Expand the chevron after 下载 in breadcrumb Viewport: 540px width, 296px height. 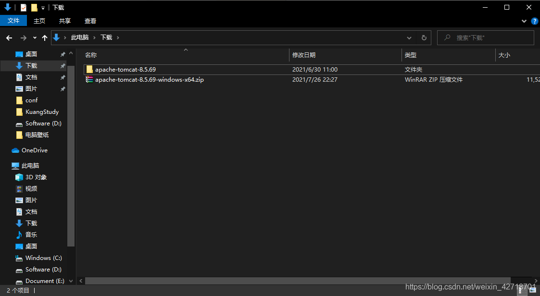[x=118, y=37]
